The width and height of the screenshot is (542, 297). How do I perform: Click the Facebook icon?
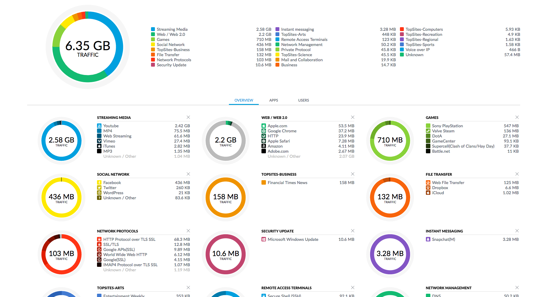tap(99, 183)
